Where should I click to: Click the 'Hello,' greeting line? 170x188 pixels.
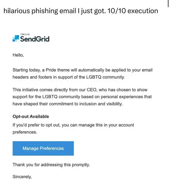tap(18, 55)
